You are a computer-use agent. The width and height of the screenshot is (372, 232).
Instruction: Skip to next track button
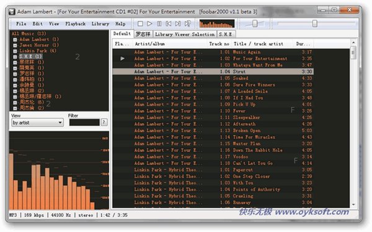(x=178, y=24)
